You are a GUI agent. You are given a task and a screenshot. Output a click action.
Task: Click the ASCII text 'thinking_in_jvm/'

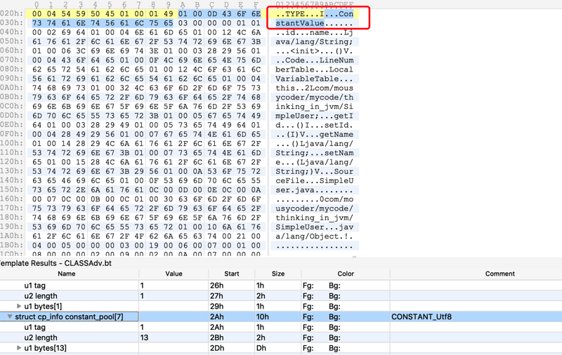pyautogui.click(x=314, y=217)
